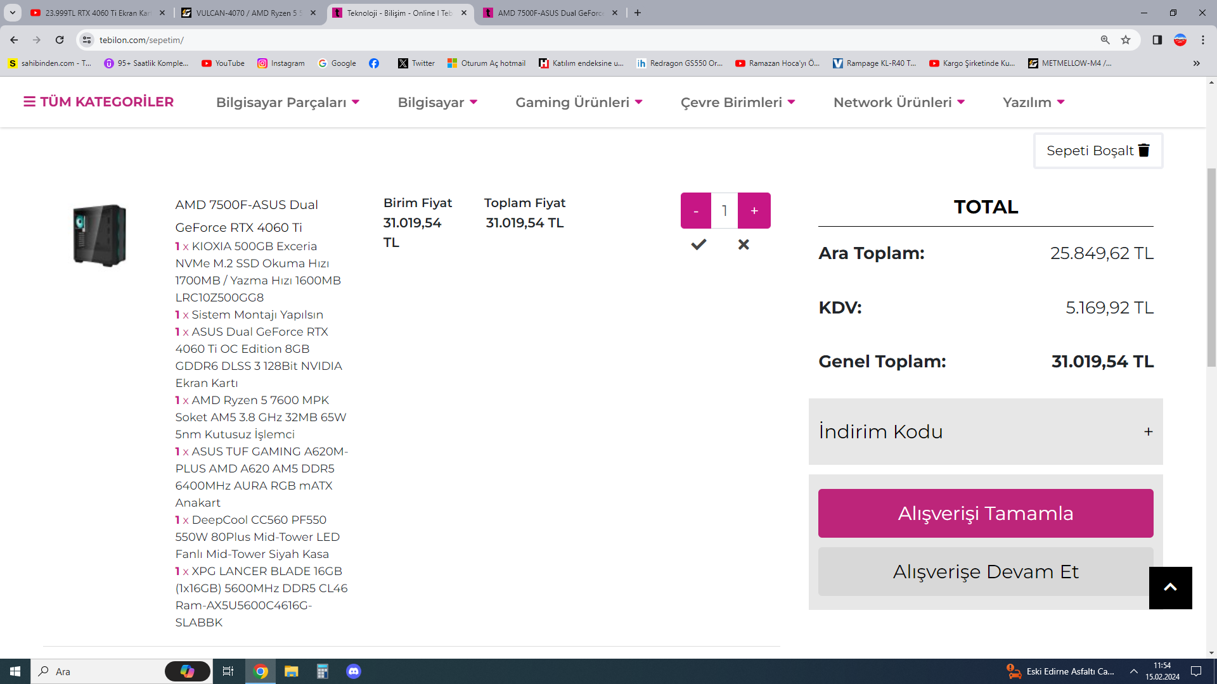The width and height of the screenshot is (1217, 684).
Task: Remove the item with the X icon
Action: (744, 244)
